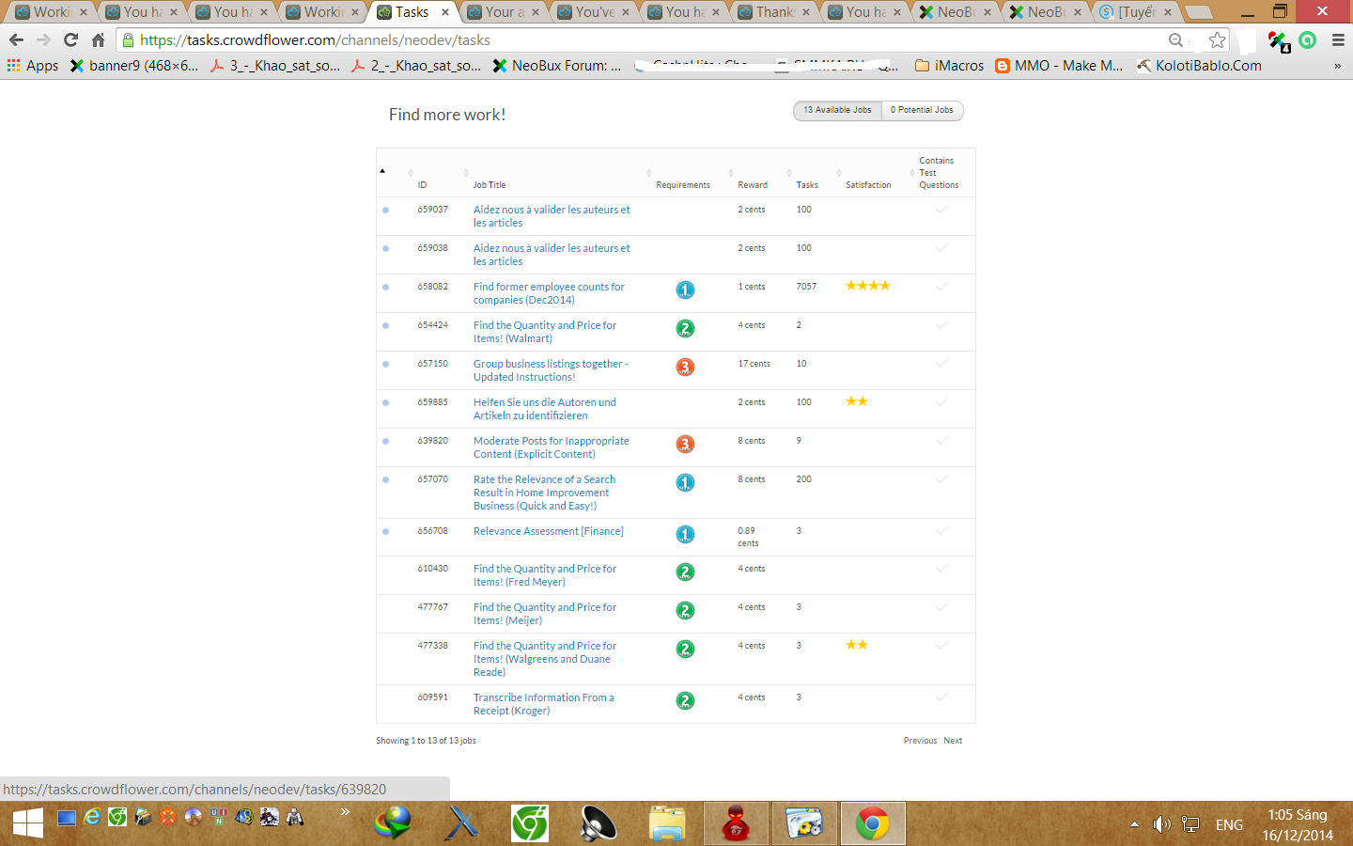Click the level 1 badge for job 656708
This screenshot has width=1353, height=846.
[x=685, y=535]
